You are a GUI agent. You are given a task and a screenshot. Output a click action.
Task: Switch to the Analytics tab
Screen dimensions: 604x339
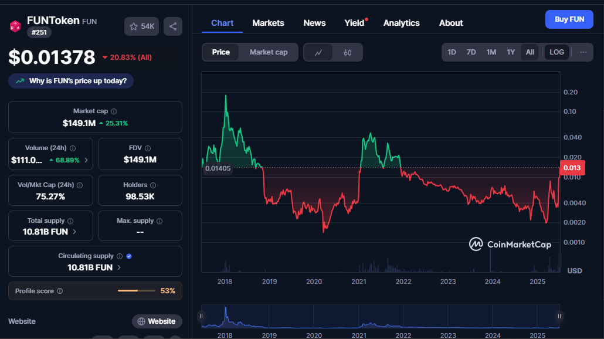click(401, 23)
